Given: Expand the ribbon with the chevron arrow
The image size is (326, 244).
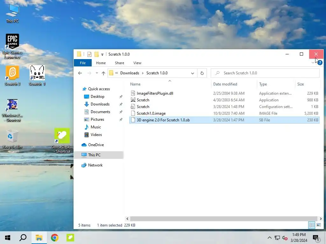Looking at the screenshot, I should [313, 63].
